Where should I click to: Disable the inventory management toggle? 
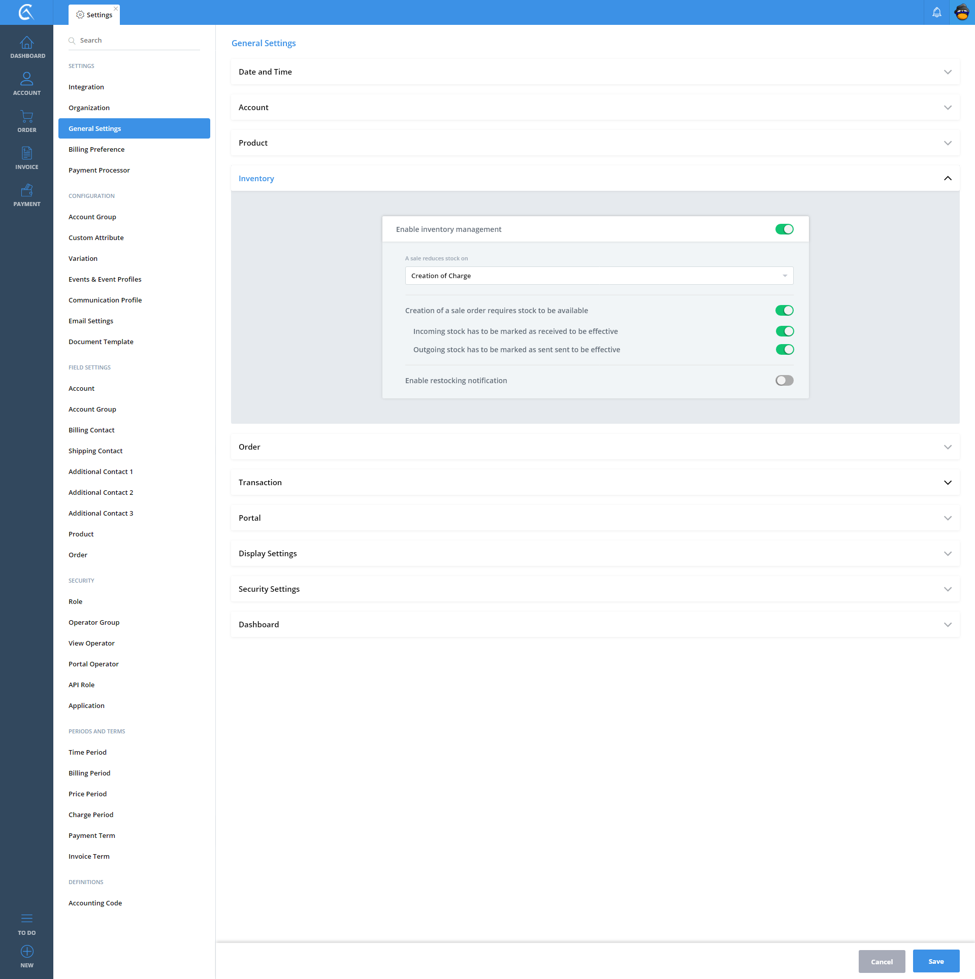[784, 229]
